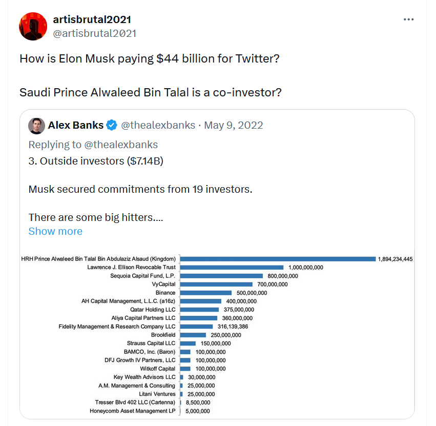Expand the quoted tweet with Show more

click(x=55, y=231)
